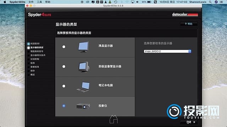Click the screen recording icon in menu bar
The image size is (227, 127).
pyautogui.click(x=82, y=2)
